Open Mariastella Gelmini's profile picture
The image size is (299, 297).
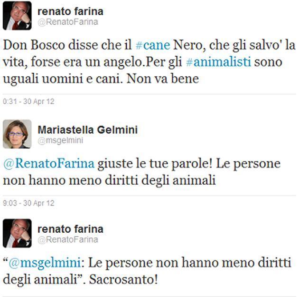17,134
